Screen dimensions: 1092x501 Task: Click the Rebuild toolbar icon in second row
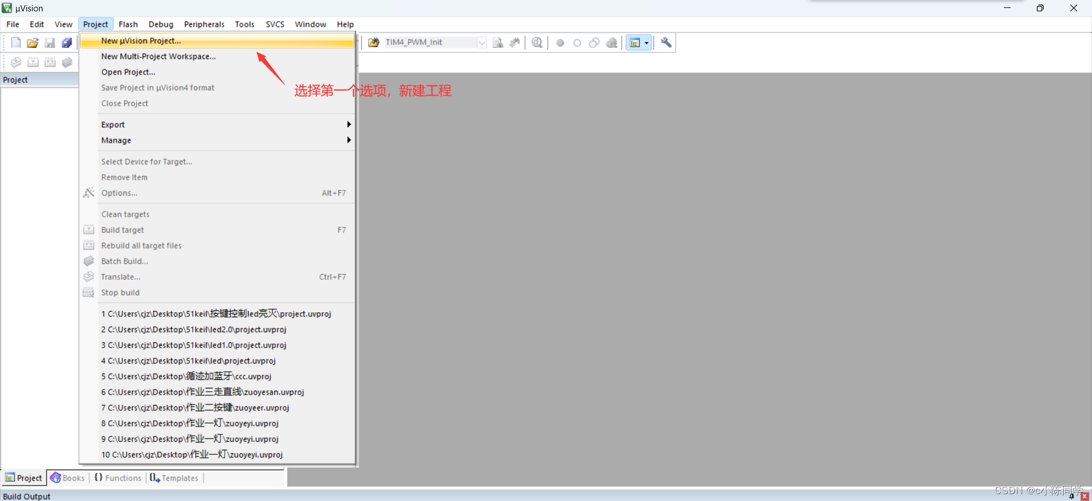point(50,62)
